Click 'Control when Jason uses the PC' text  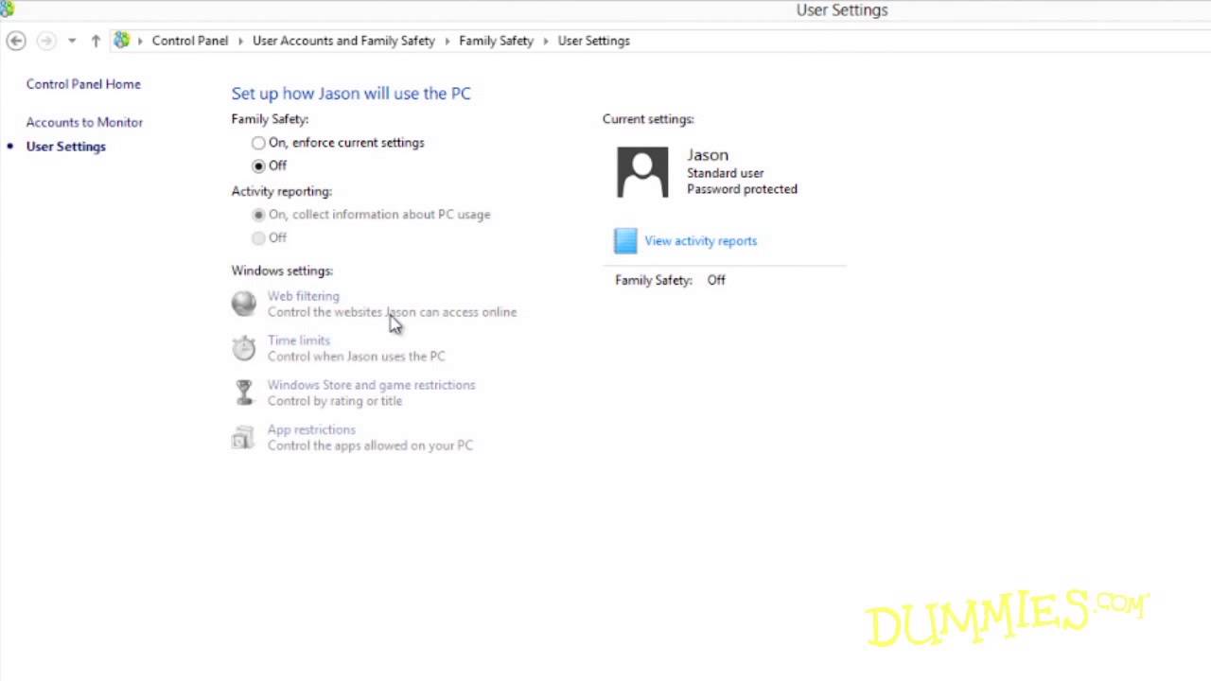356,357
